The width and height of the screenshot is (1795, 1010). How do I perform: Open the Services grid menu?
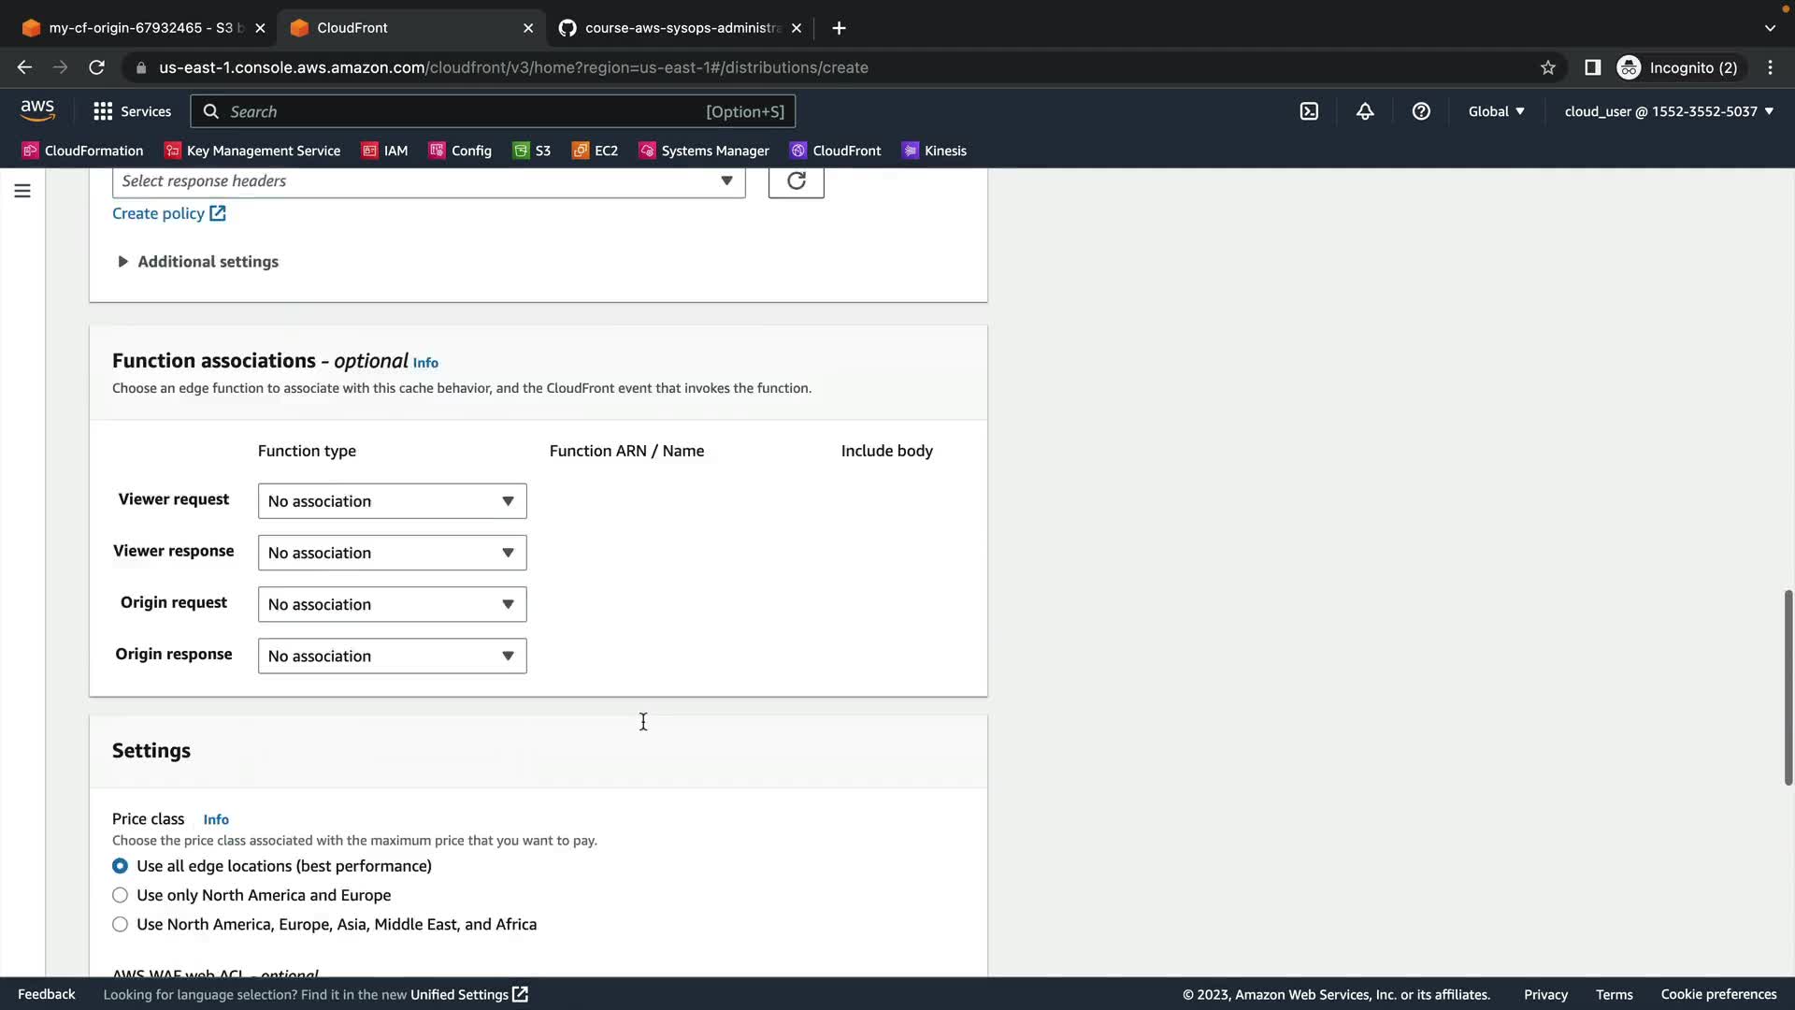132,111
